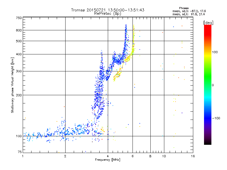This screenshot has width=227, height=170.
Task: Click the frequency axis tick "1"
Action: [23, 156]
